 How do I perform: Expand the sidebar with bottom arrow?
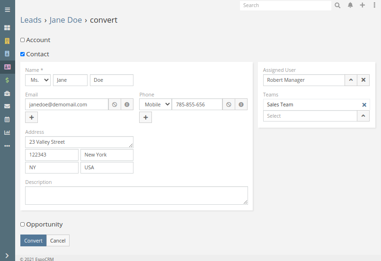point(7,256)
